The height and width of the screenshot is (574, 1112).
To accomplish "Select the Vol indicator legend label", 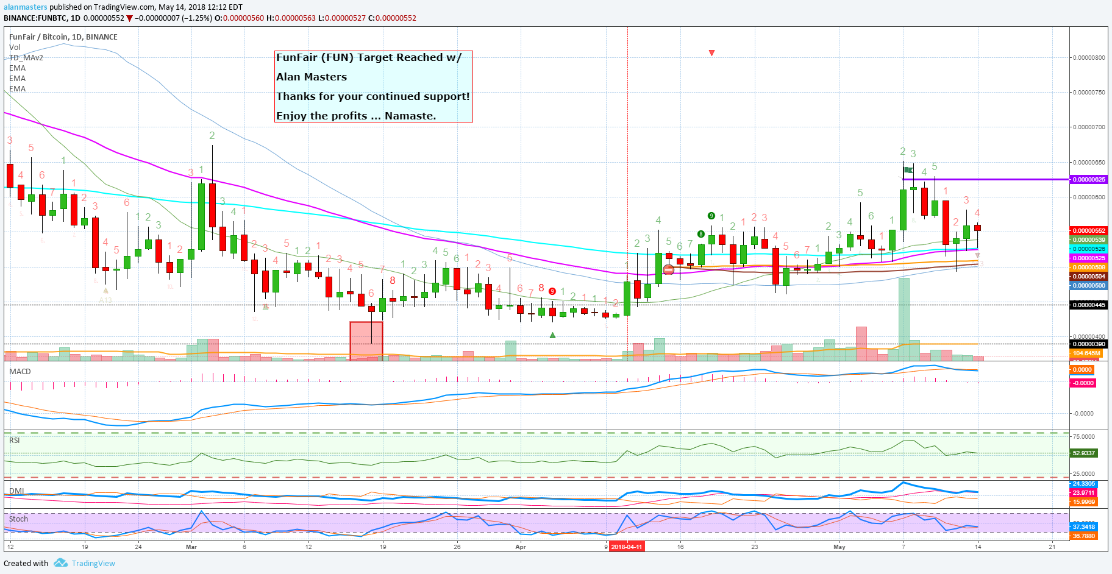I will [x=15, y=48].
